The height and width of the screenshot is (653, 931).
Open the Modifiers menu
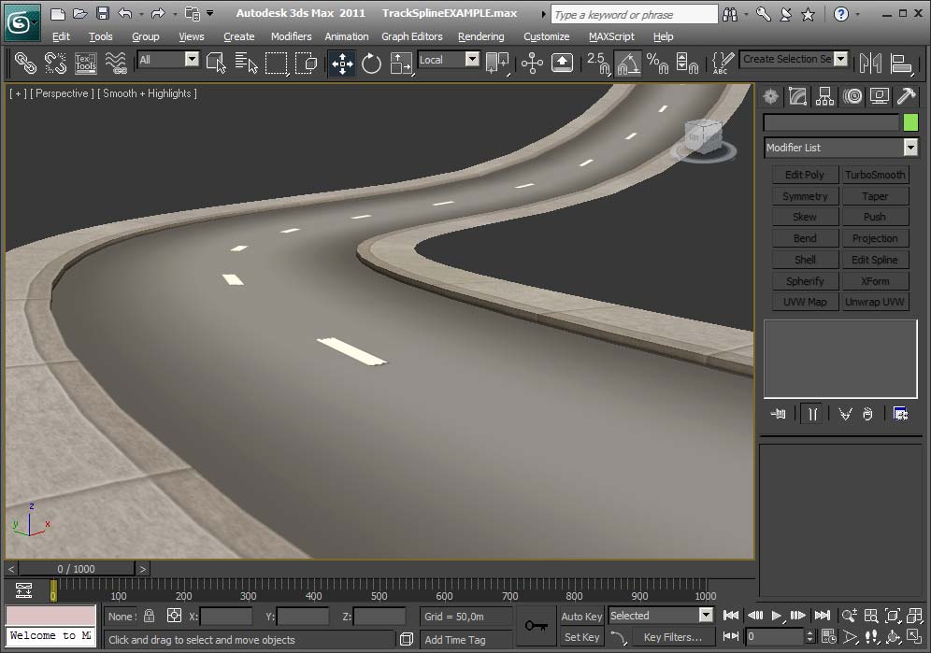coord(291,36)
